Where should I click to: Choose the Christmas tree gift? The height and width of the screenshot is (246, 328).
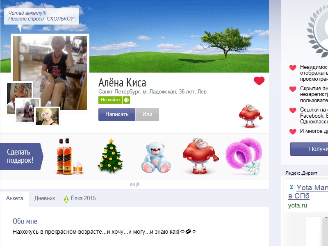[110, 156]
